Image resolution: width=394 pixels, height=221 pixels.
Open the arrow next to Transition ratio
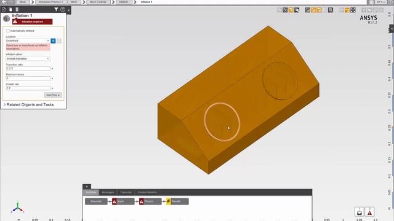point(52,69)
